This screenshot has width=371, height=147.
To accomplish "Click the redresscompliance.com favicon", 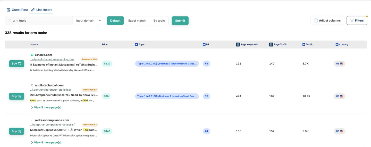I will (x=32, y=120).
